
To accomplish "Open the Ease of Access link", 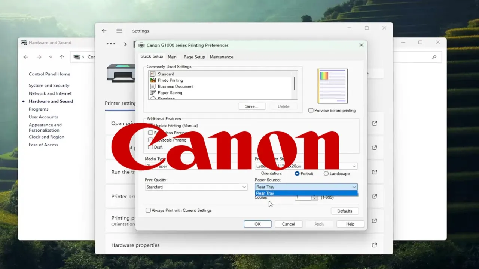I will point(43,145).
